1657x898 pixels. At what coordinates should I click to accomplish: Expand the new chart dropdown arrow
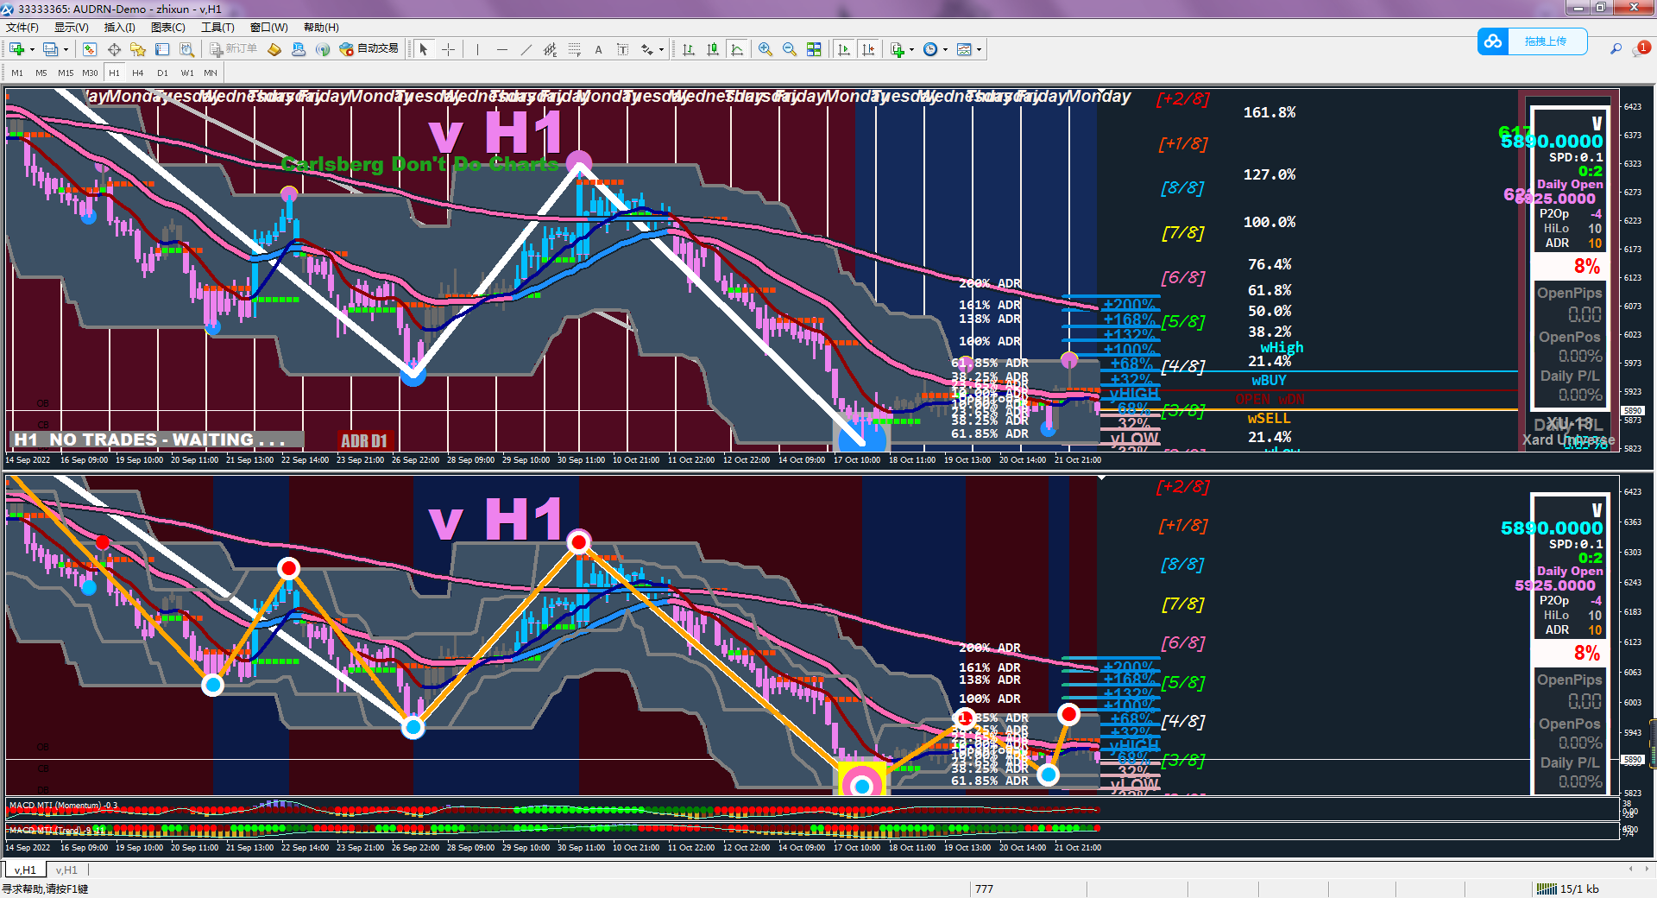coord(32,49)
